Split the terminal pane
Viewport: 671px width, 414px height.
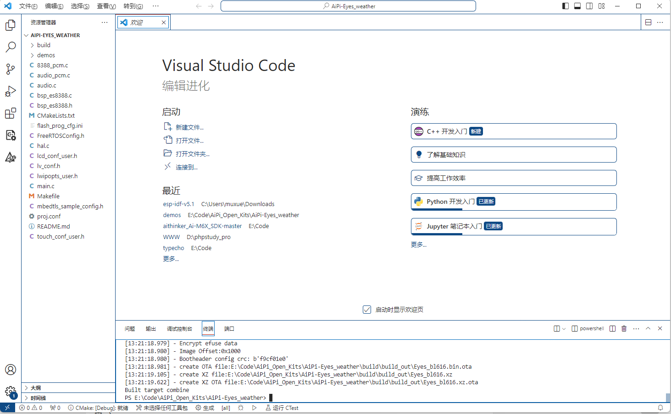(613, 328)
